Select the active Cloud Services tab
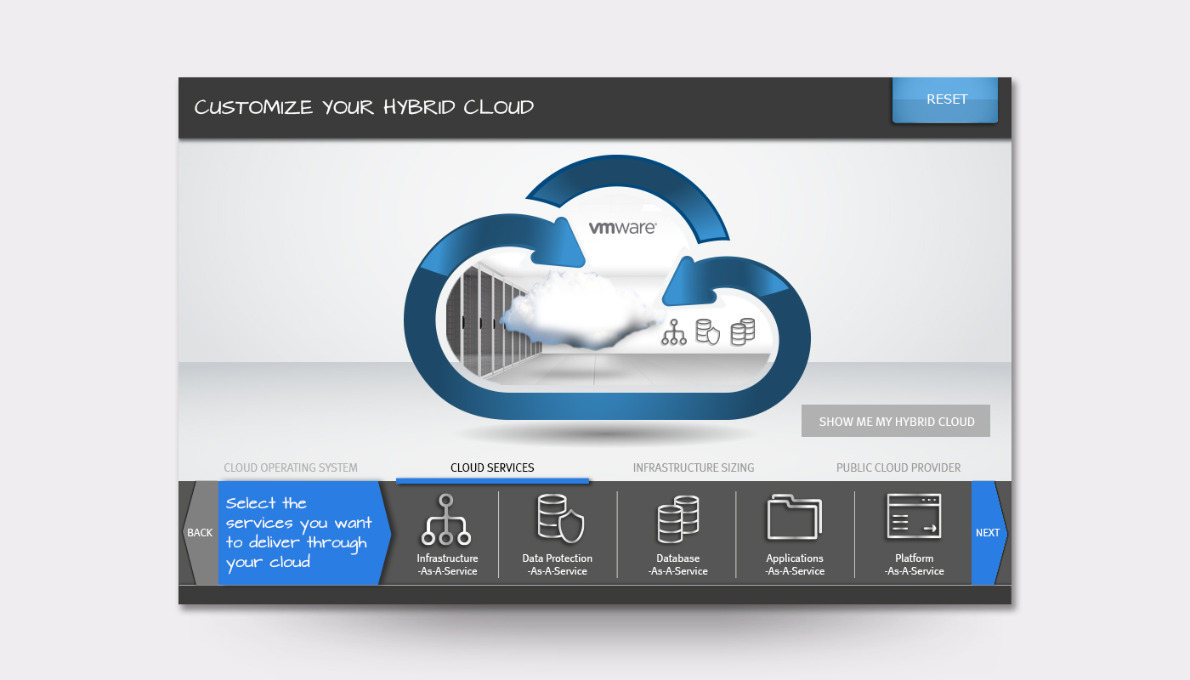Viewport: 1190px width, 680px height. (x=492, y=467)
